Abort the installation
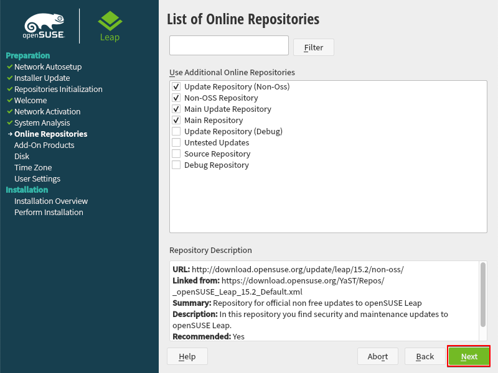Image resolution: width=498 pixels, height=373 pixels. point(378,356)
